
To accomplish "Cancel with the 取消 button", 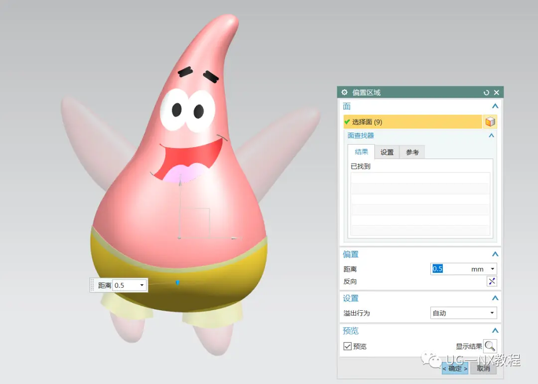I will 483,369.
